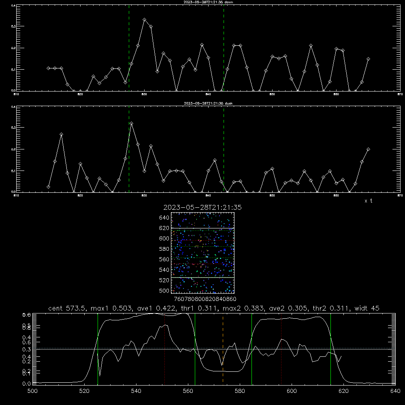Click the timestamp title above the spectral image
The image size is (405, 405).
[x=202, y=207]
